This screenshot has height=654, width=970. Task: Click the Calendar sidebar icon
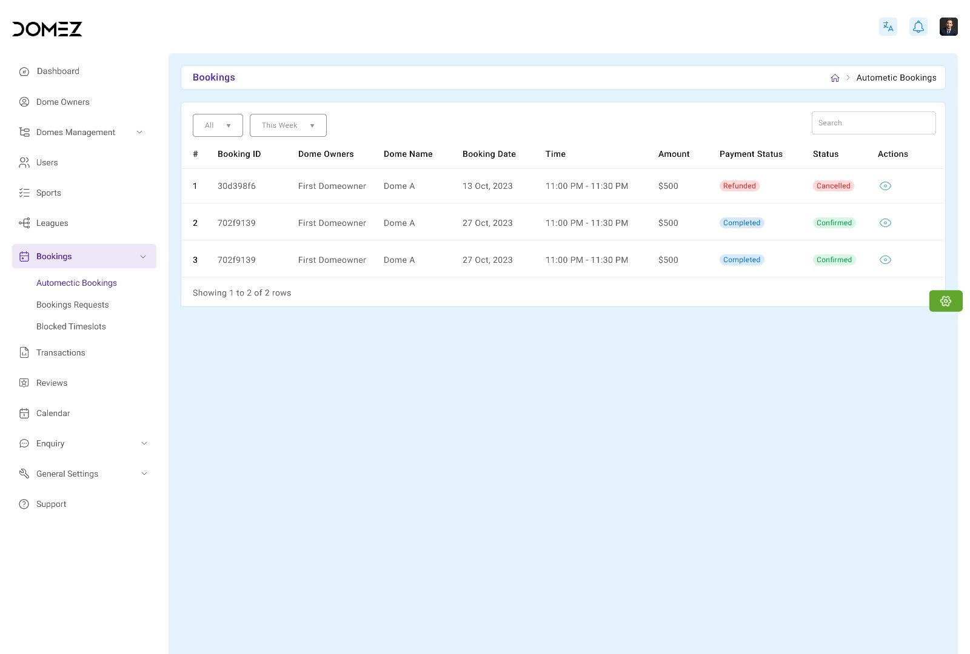(x=24, y=413)
